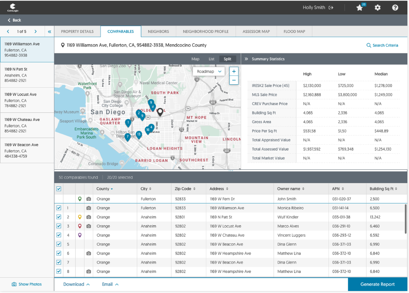The width and height of the screenshot is (409, 293).
Task: Click the logout icon beside Holly Smith
Action: (x=331, y=8)
